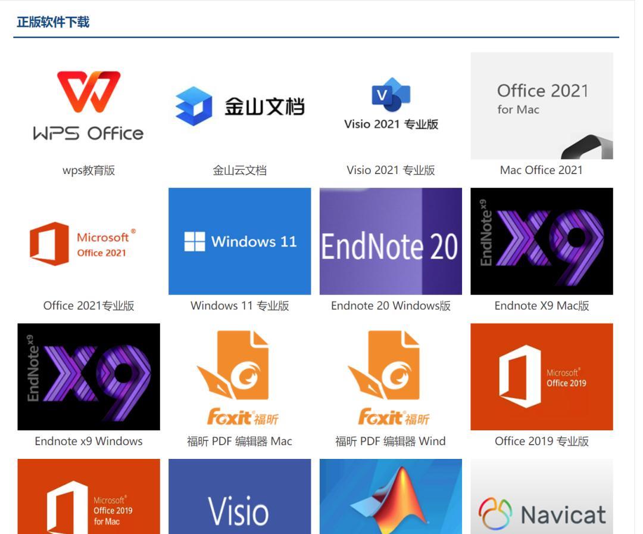Viewport: 643px width, 534px height.
Task: Open the Windows 11 专业版 link
Action: coord(240,306)
